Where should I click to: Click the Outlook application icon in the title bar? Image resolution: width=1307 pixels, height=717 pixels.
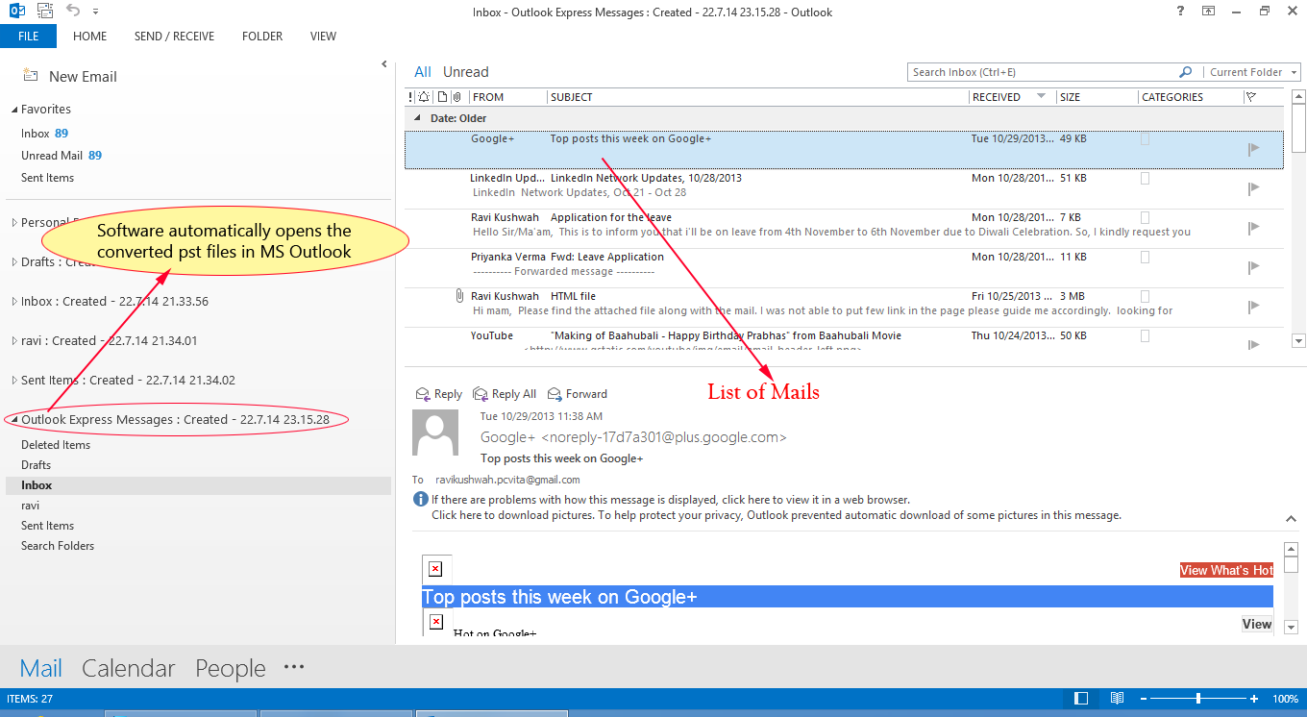pyautogui.click(x=16, y=12)
